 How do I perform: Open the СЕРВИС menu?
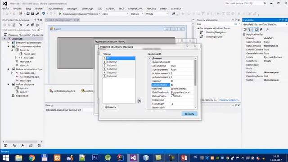click(x=110, y=9)
